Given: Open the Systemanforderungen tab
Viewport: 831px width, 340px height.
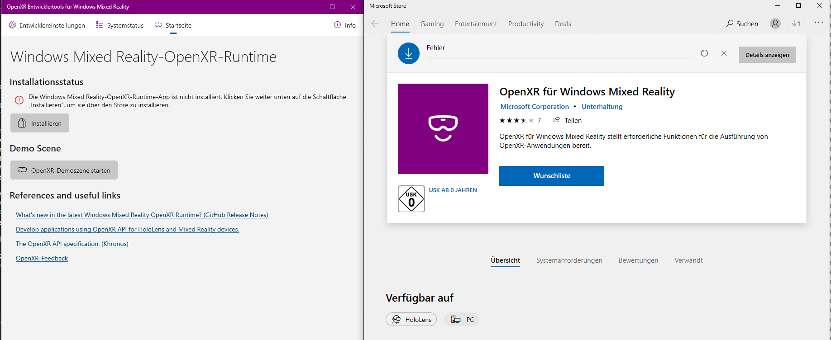Looking at the screenshot, I should [569, 260].
